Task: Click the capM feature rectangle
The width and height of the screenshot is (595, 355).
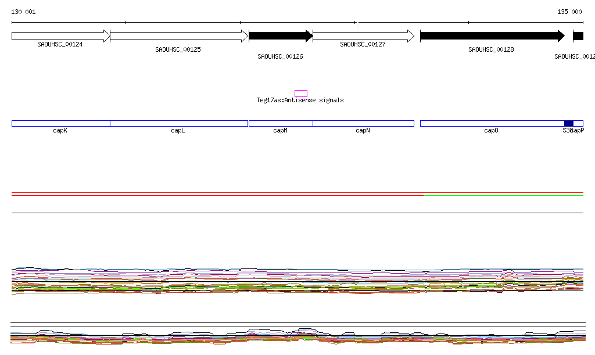Action: point(281,123)
